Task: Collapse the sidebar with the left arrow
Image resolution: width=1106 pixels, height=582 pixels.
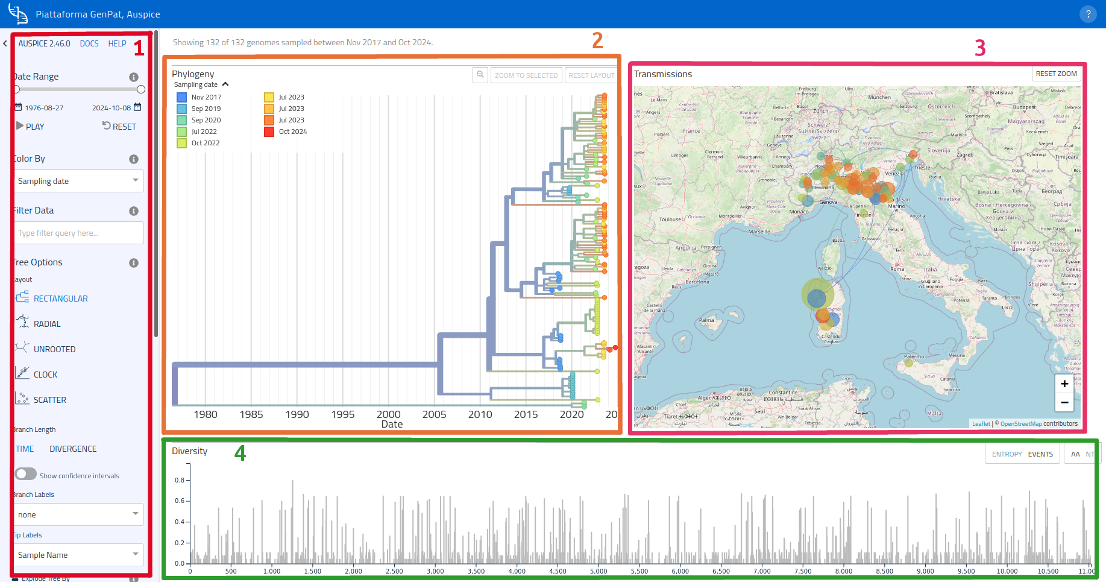Action: coord(5,43)
